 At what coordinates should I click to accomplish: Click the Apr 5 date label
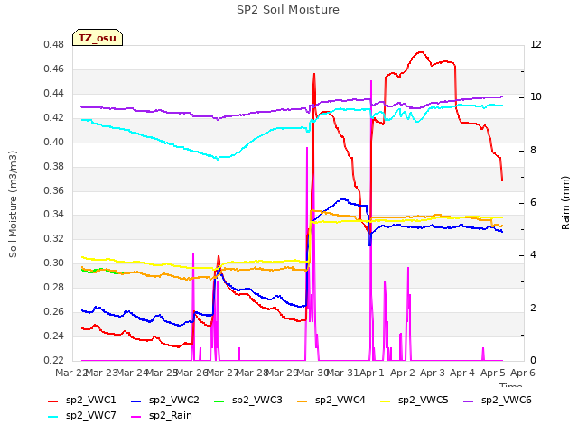(x=493, y=373)
